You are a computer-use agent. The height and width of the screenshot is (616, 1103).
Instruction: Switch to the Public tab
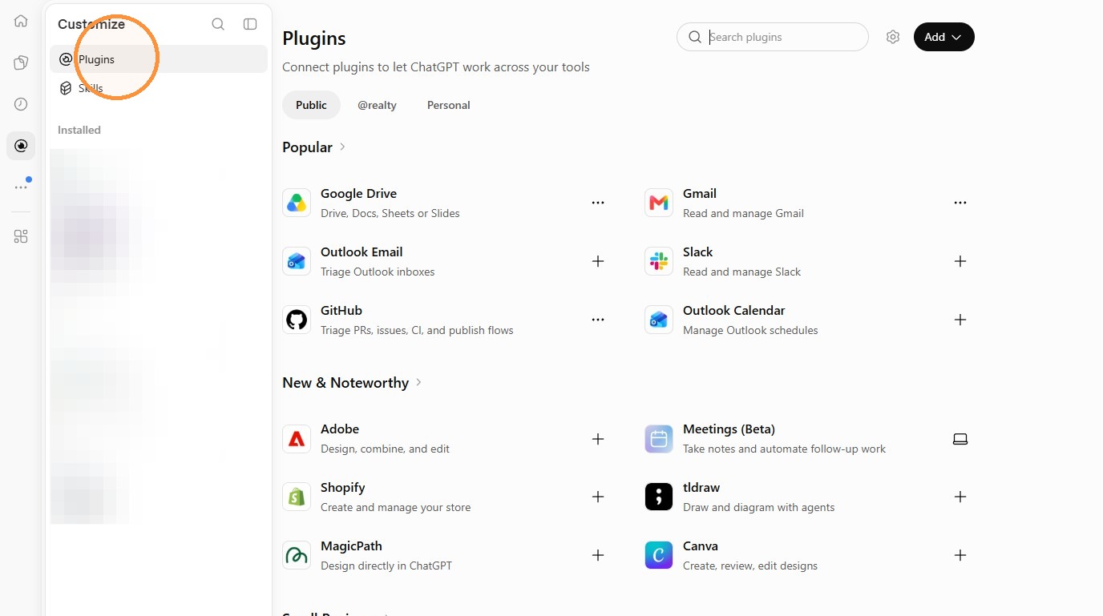click(311, 105)
